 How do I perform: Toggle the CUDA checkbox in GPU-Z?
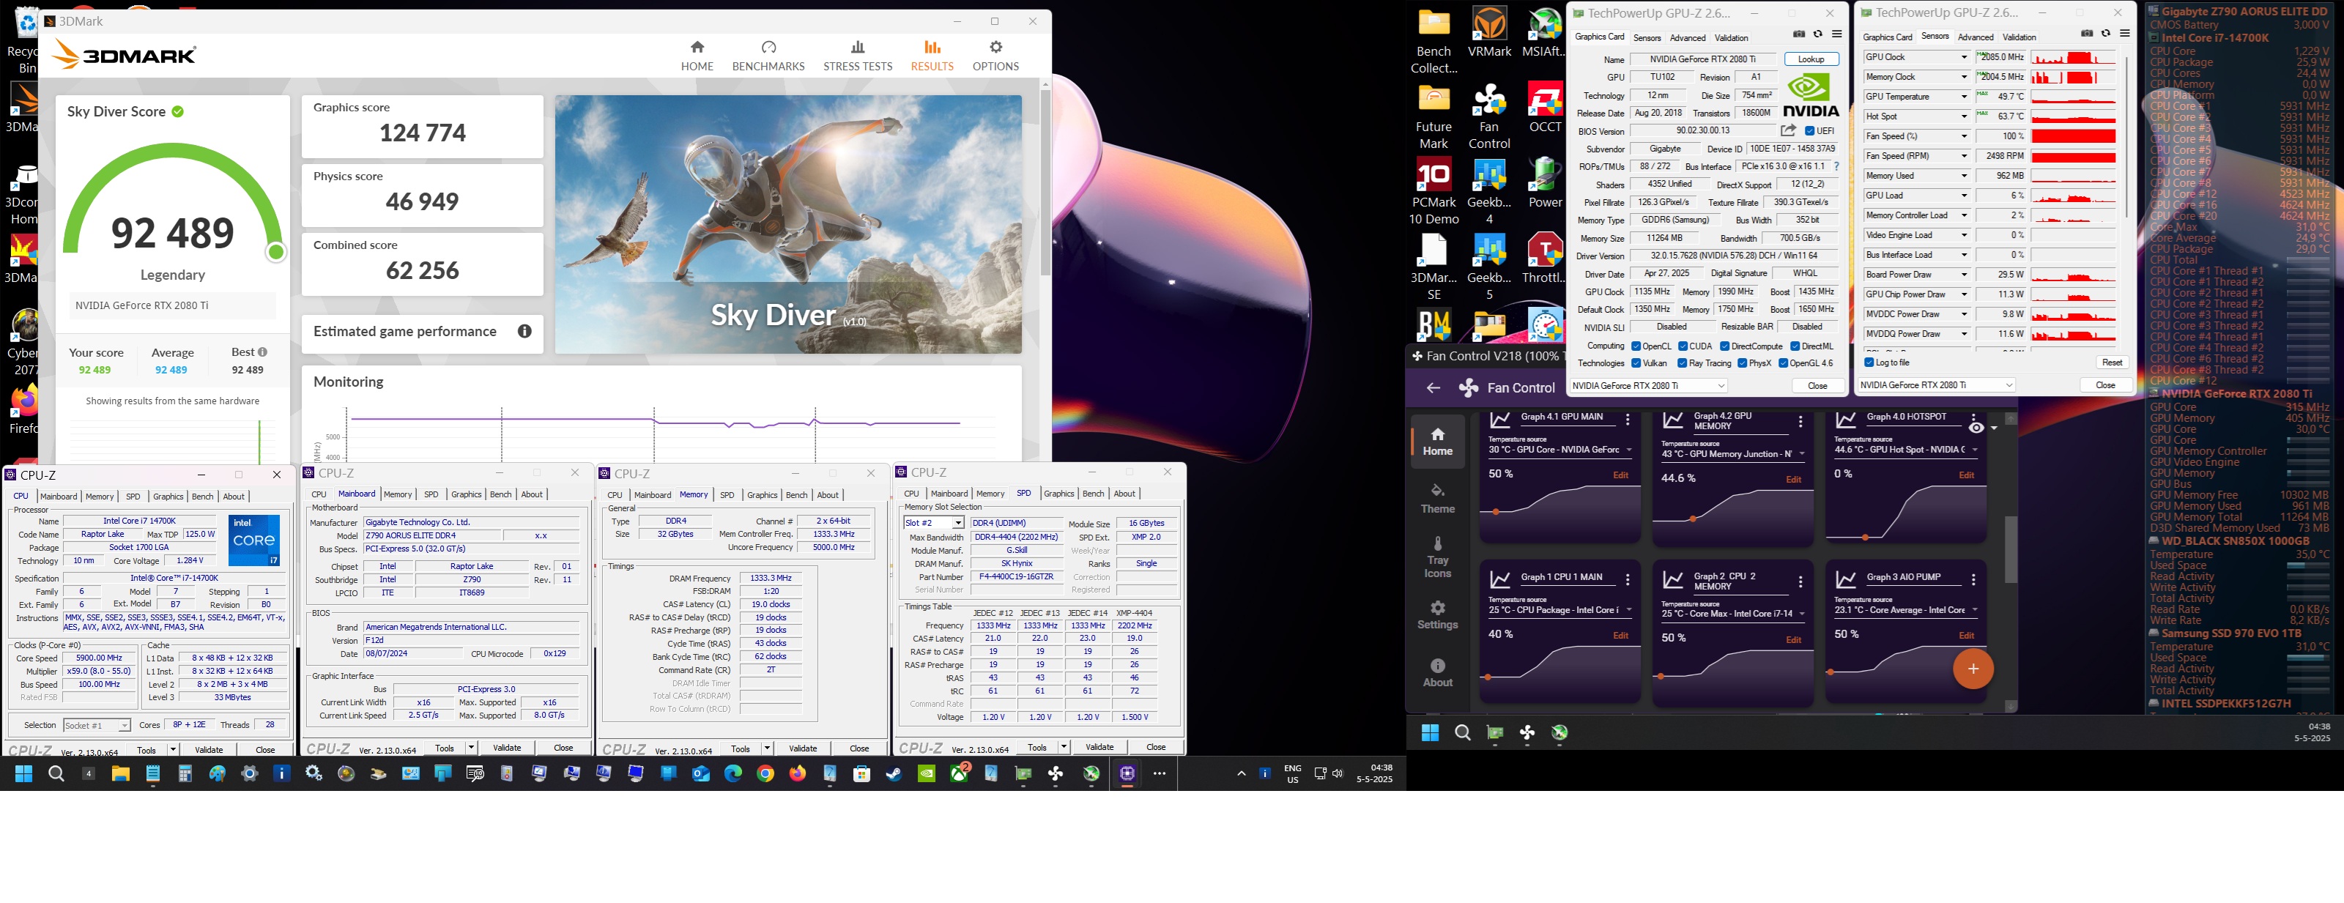(1683, 346)
